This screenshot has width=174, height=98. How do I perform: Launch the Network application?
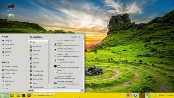point(67,44)
